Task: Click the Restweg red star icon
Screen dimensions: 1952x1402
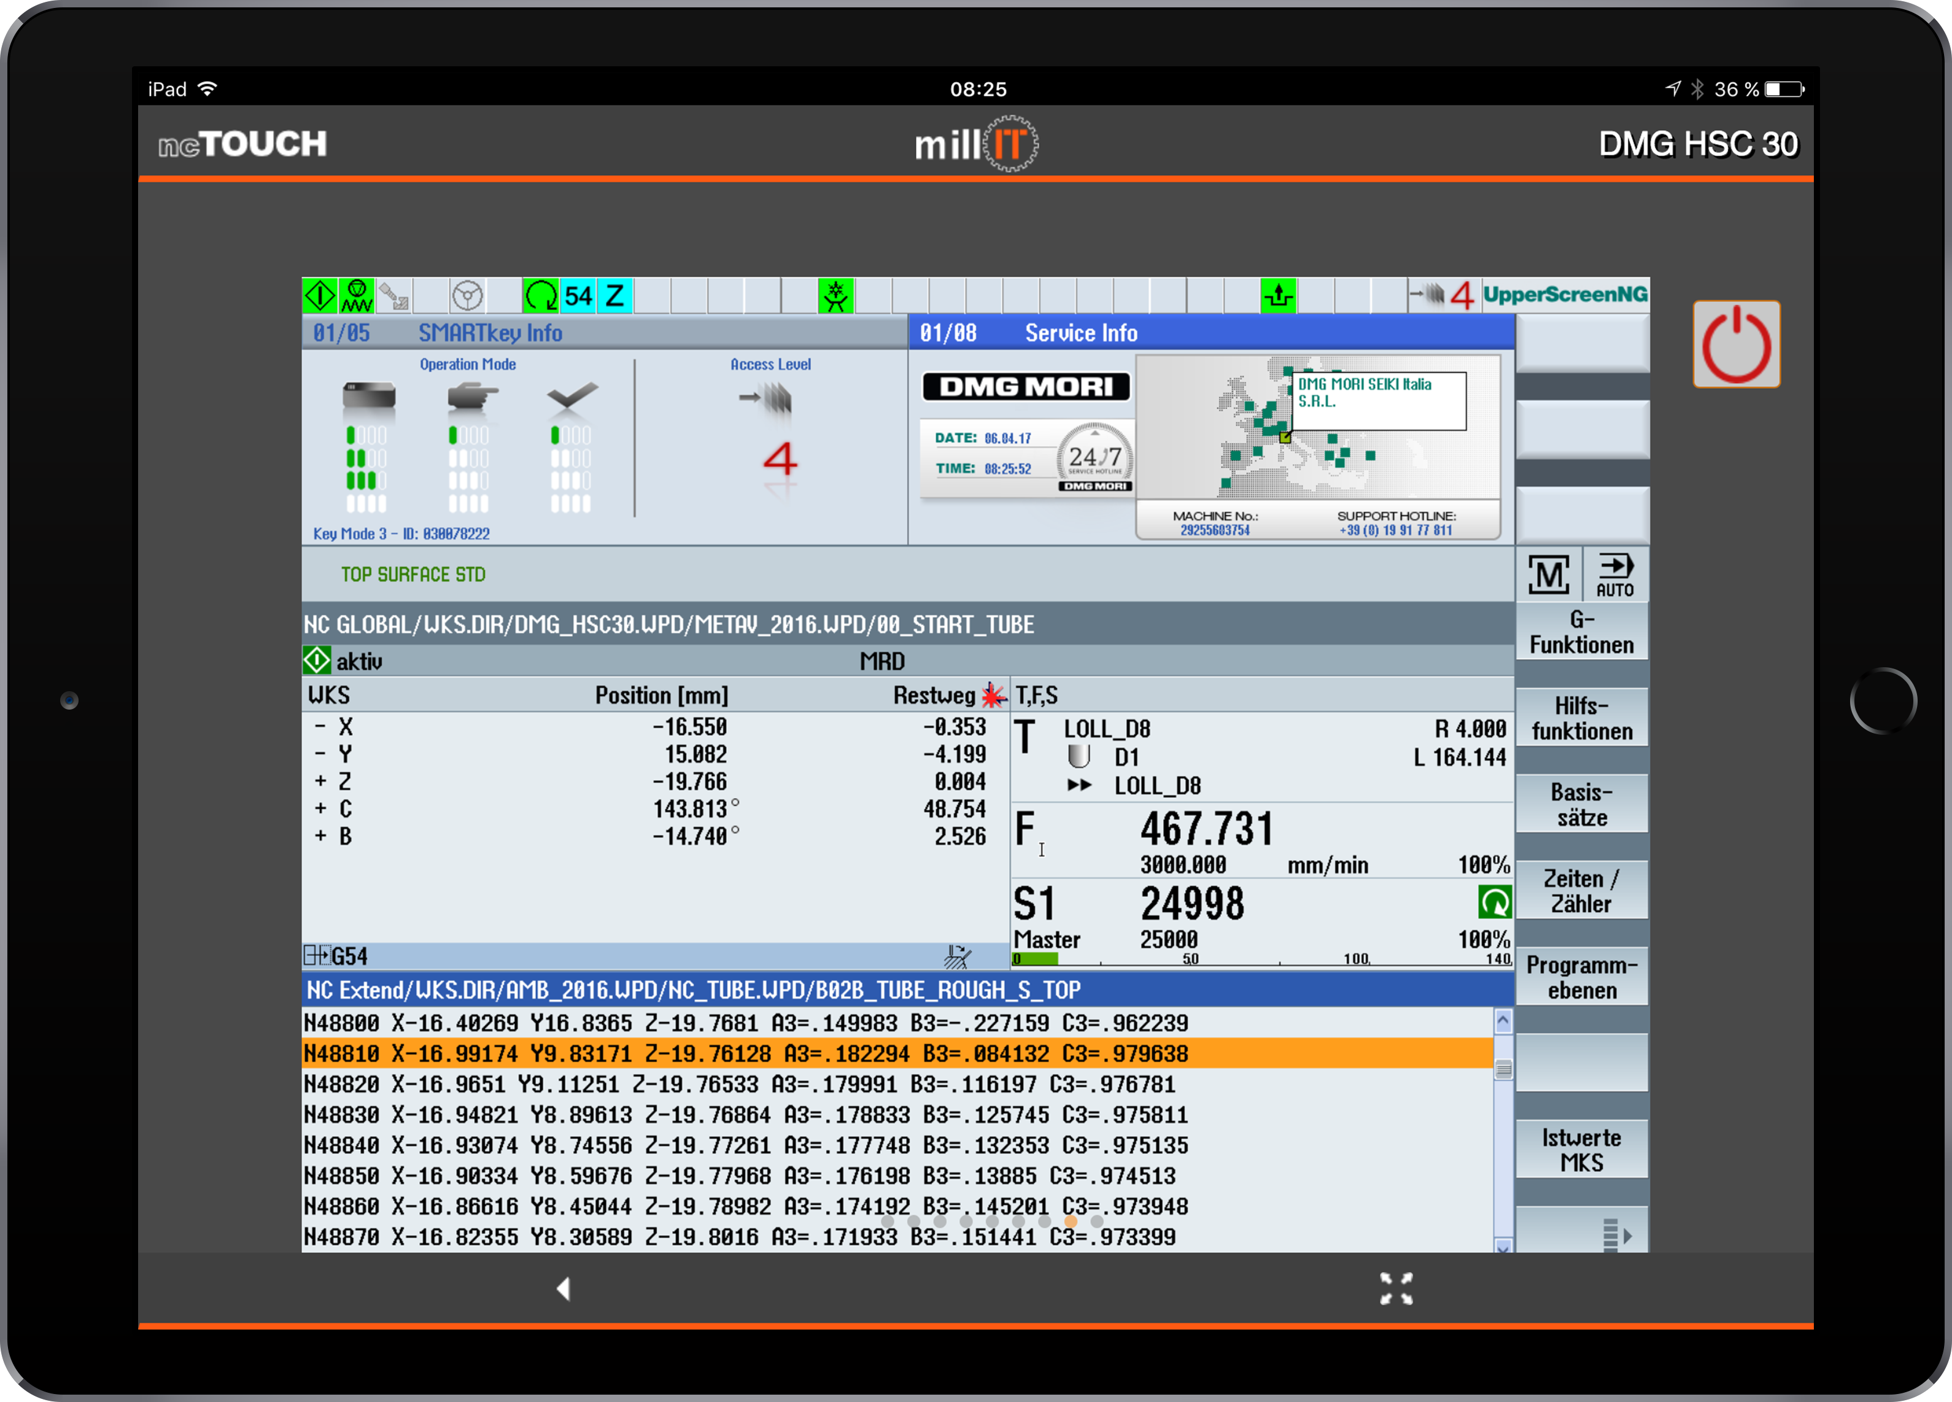Action: click(993, 694)
